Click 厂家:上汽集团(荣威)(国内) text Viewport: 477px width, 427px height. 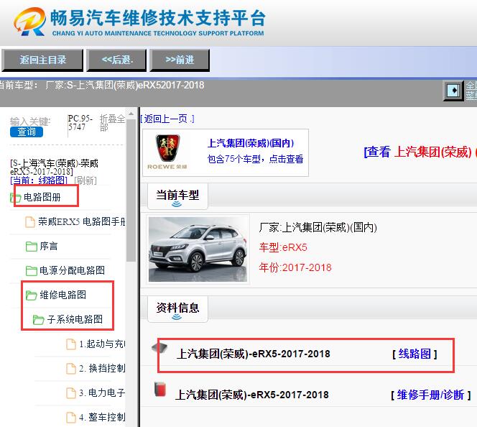(x=318, y=227)
